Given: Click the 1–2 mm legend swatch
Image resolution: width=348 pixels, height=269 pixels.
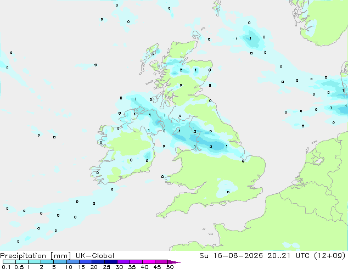Looking at the screenshot, I should 35,262.
